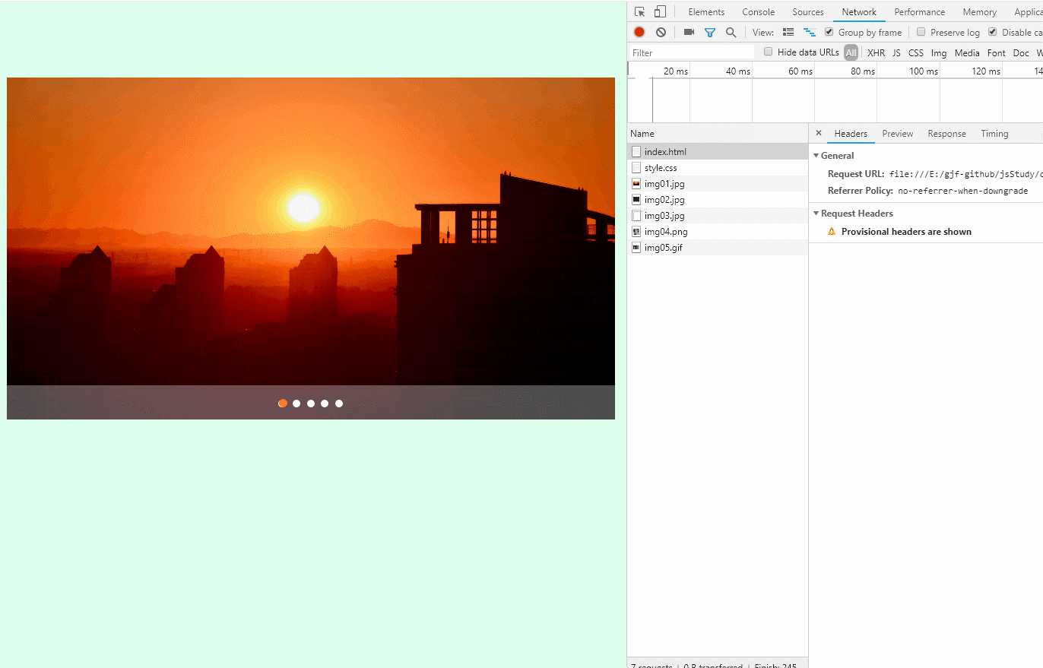This screenshot has height=668, width=1043.
Task: Click the Request URL value text
Action: click(x=965, y=174)
